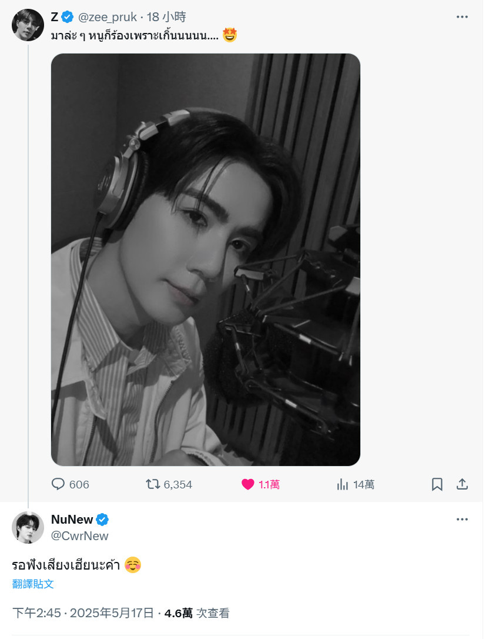Click the 18 小時 timestamp on Z's post
This screenshot has width=489, height=639.
pos(166,17)
